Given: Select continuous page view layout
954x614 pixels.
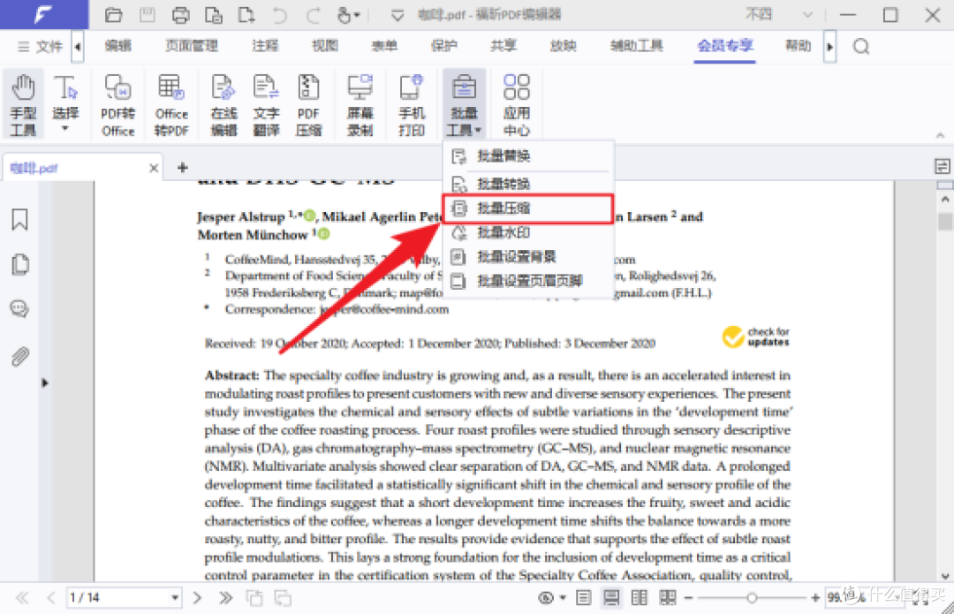Looking at the screenshot, I should pyautogui.click(x=611, y=598).
